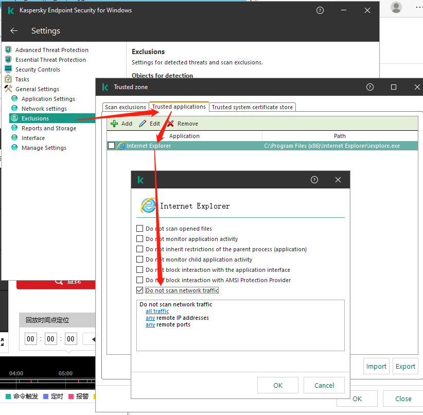This screenshot has height=415, width=423.
Task: Enable Do not inherit restrictions of parent process
Action: (140, 249)
